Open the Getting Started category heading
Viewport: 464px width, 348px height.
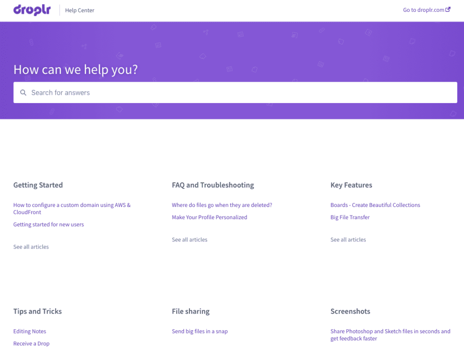38,185
